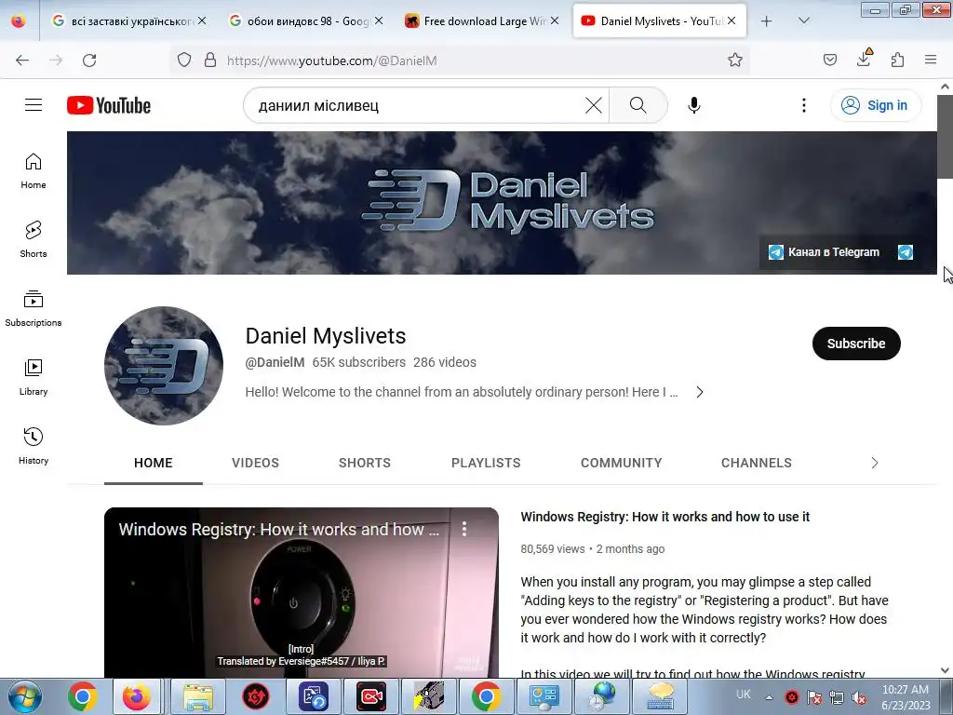Close the 'обои виндовс 98' tab
Screen dimensions: 953x715
379,20
